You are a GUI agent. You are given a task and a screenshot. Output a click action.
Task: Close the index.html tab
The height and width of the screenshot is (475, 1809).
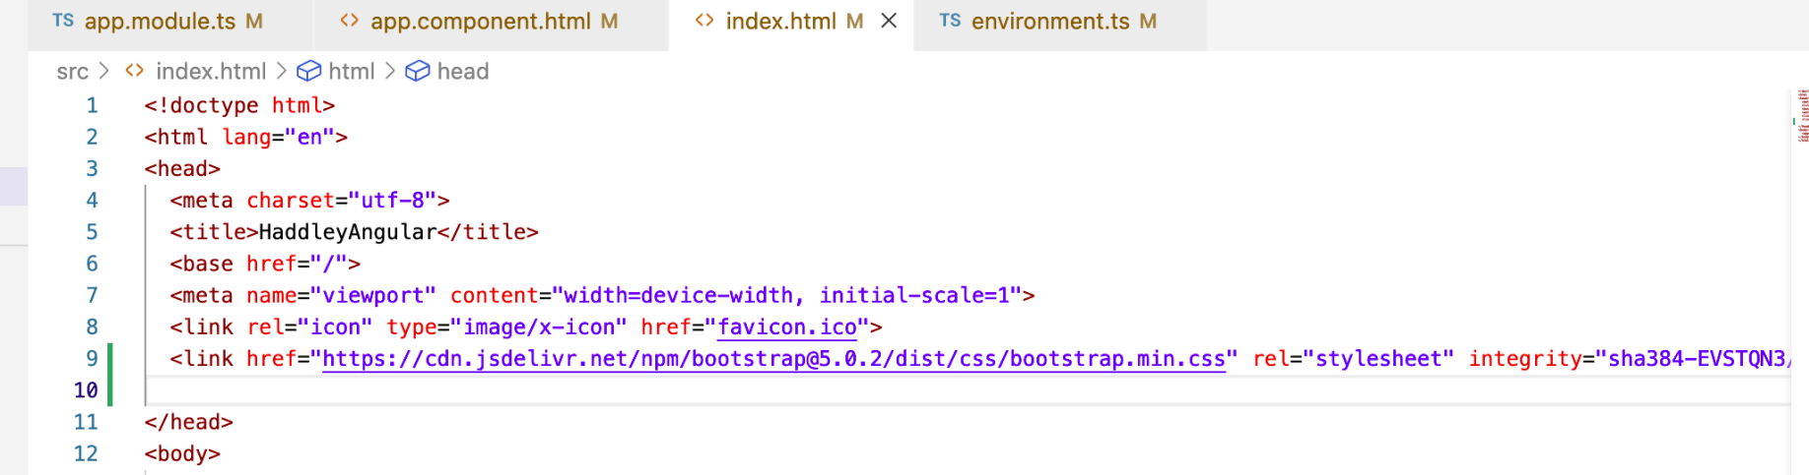tap(889, 21)
